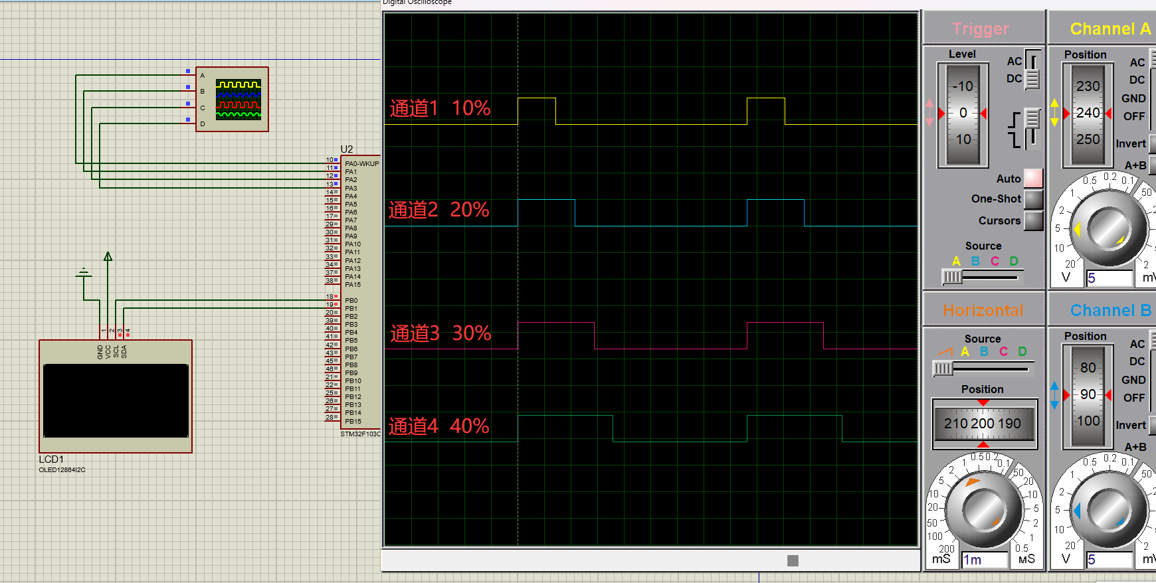Screen dimensions: 1156x583
Task: Select source C in the Trigger Source row
Action: click(x=995, y=261)
